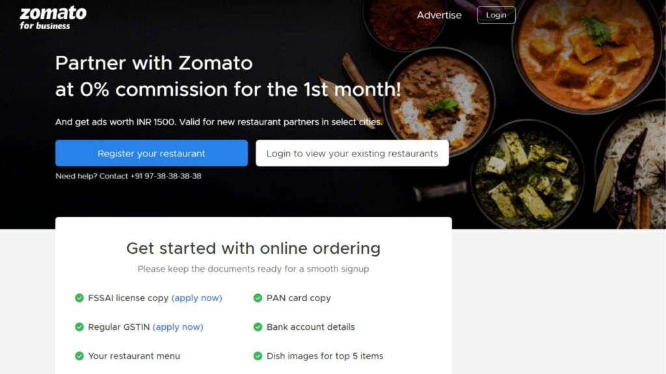
Task: Click Login to view your existing restaurants
Action: [x=352, y=153]
